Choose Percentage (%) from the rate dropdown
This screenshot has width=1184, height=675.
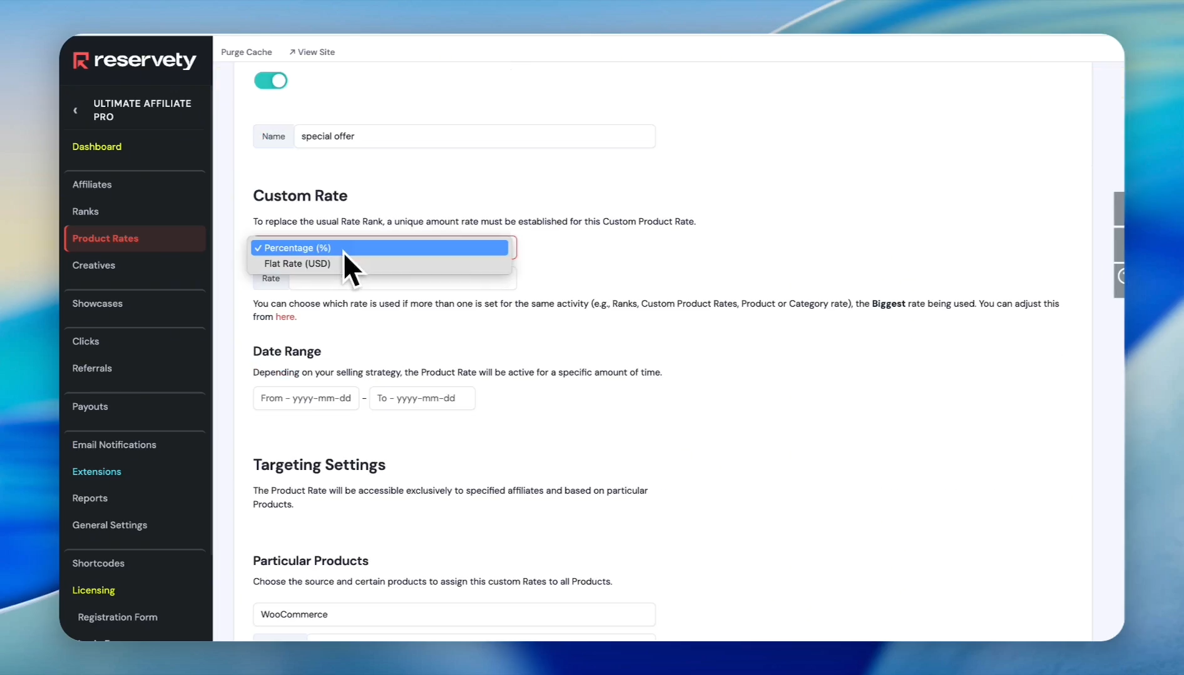point(298,248)
